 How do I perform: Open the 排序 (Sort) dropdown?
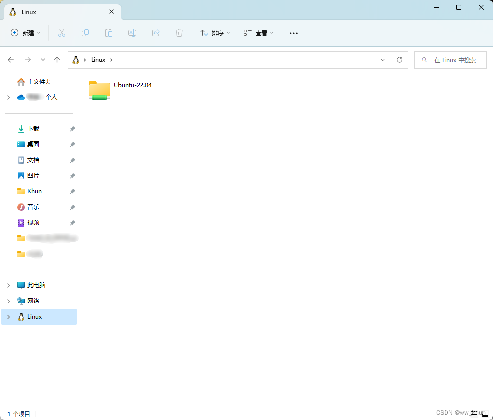coord(215,33)
